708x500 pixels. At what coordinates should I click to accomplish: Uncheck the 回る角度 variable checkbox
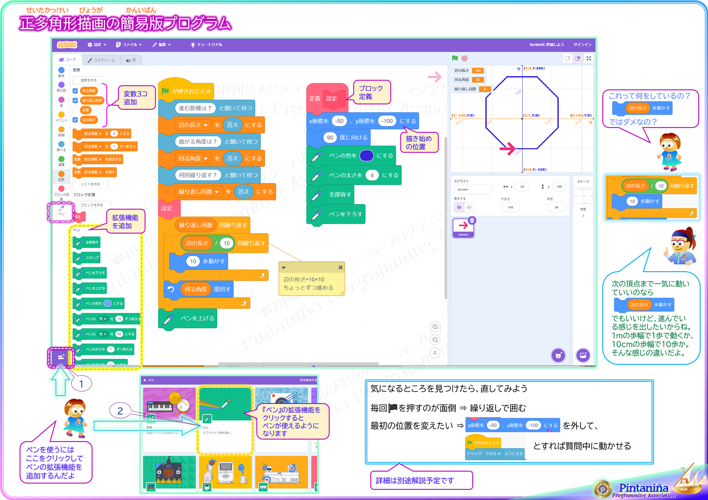pyautogui.click(x=75, y=91)
